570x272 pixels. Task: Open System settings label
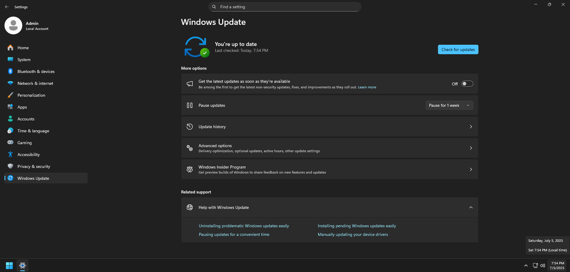point(24,60)
